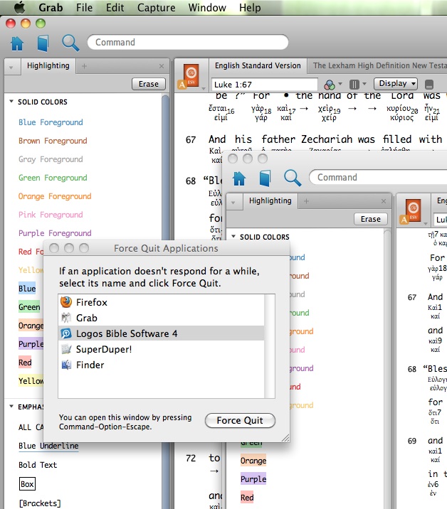Collapse the SOLID COLORS section in the main window
Viewport: 447px width, 509px height.
point(11,102)
